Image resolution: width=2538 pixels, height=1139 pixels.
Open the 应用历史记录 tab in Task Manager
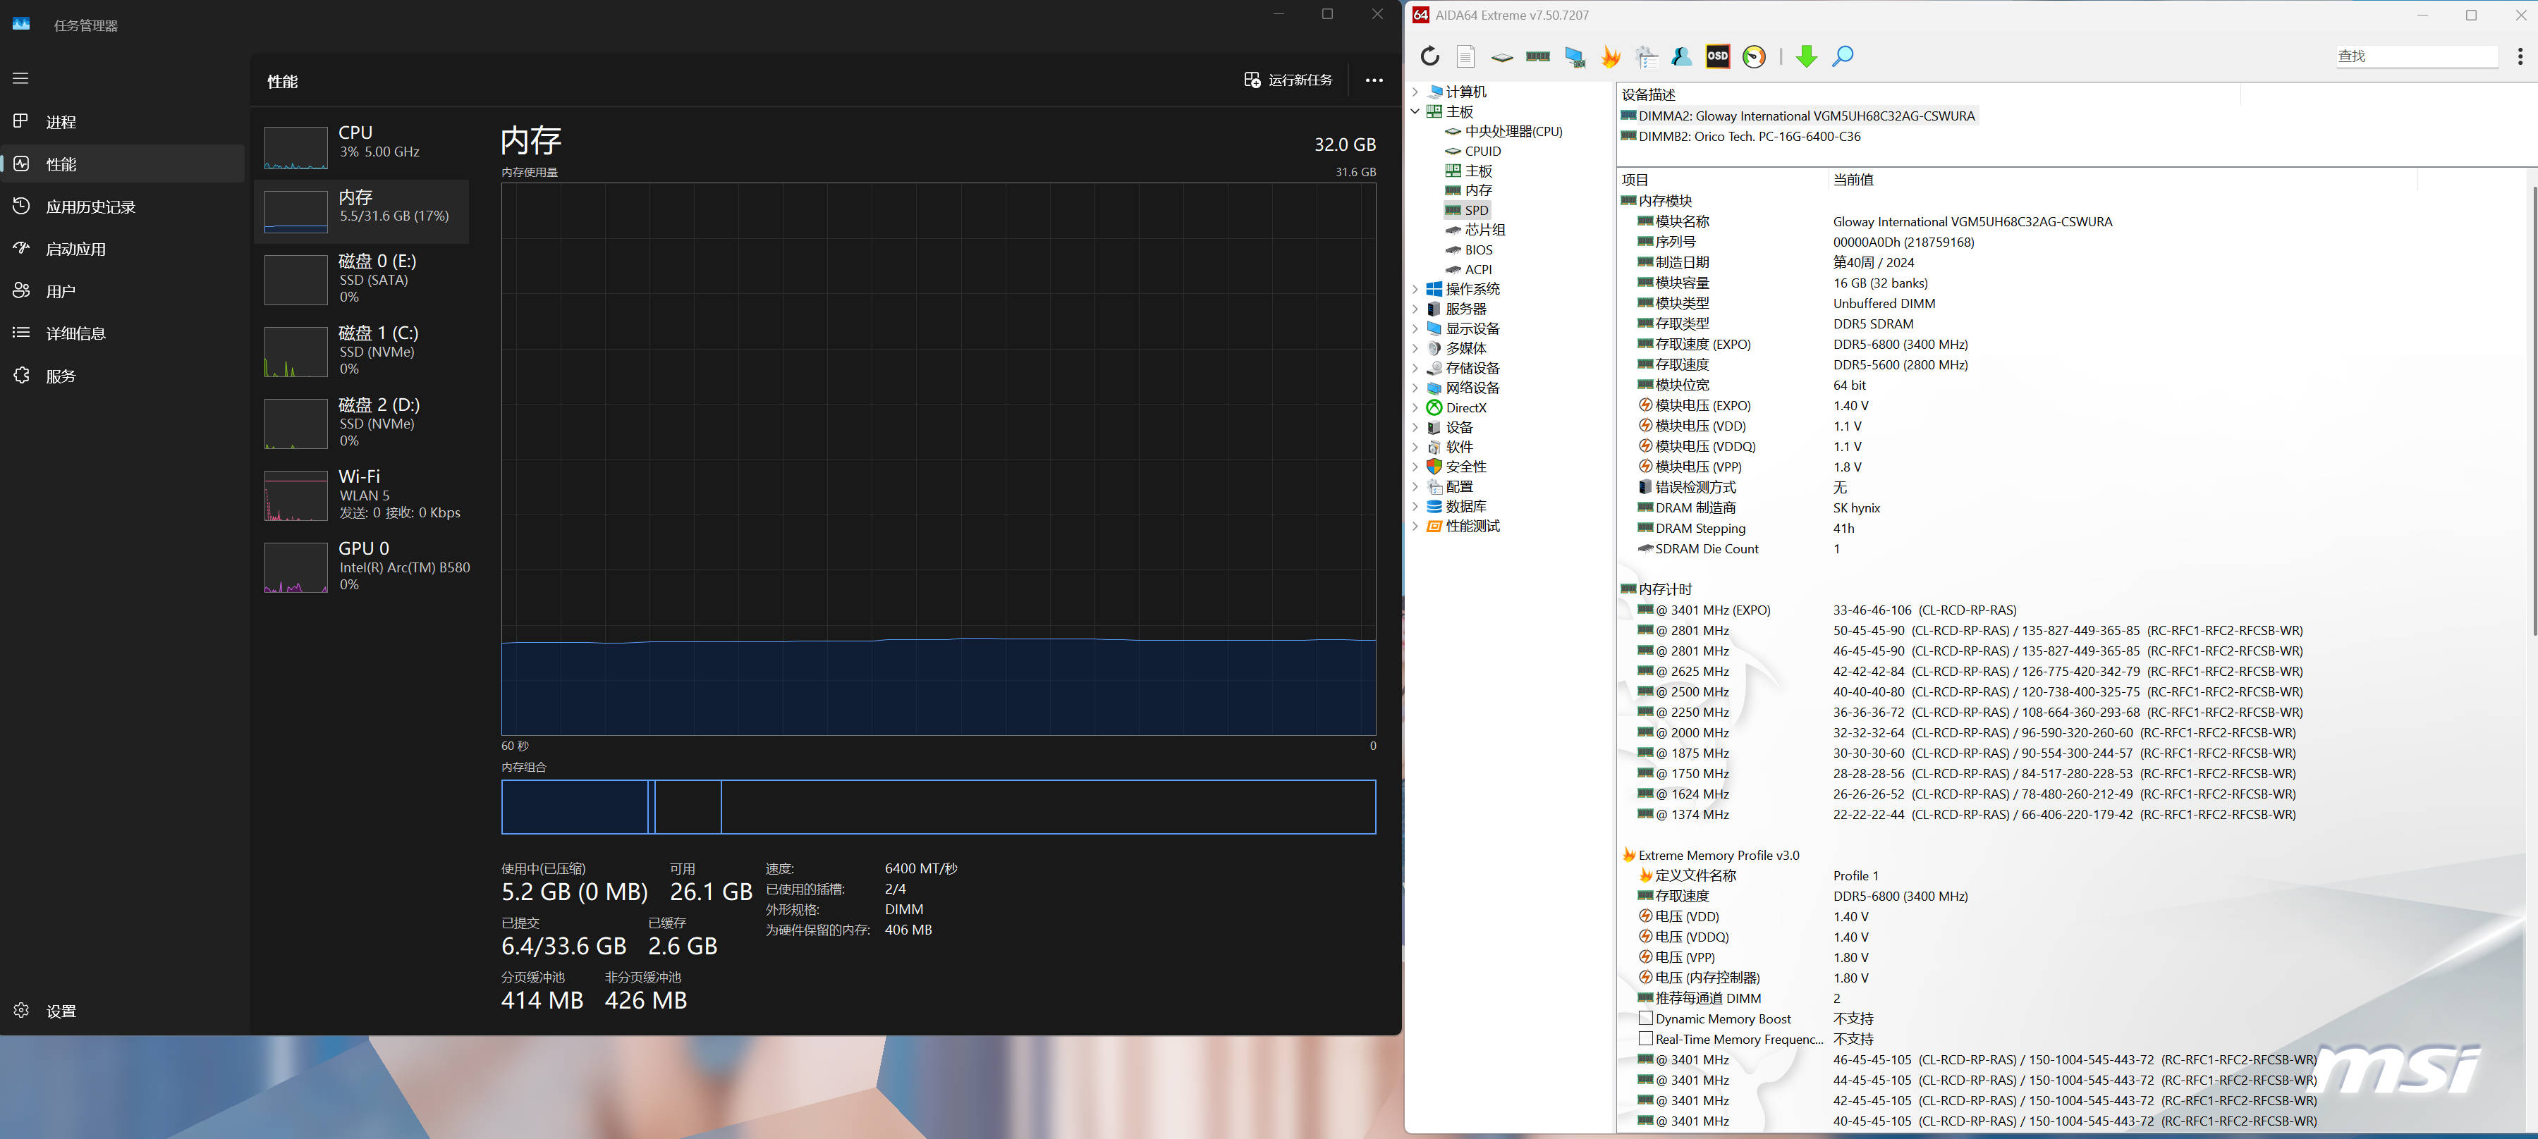90,207
